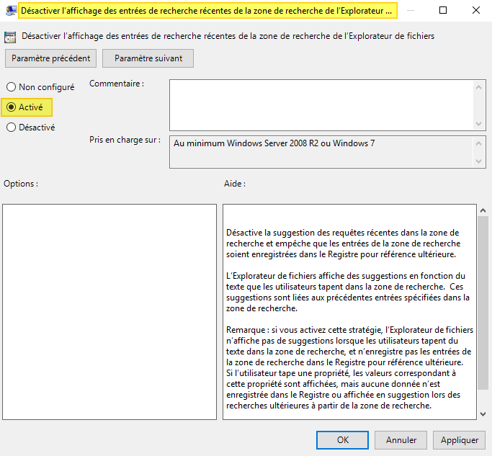The image size is (492, 456).
Task: Click the help paragraph starting 'Désactive la suggestion'
Action: [x=344, y=243]
